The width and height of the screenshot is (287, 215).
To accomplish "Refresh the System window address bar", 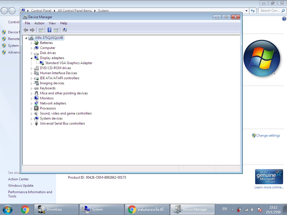I will (253, 11).
